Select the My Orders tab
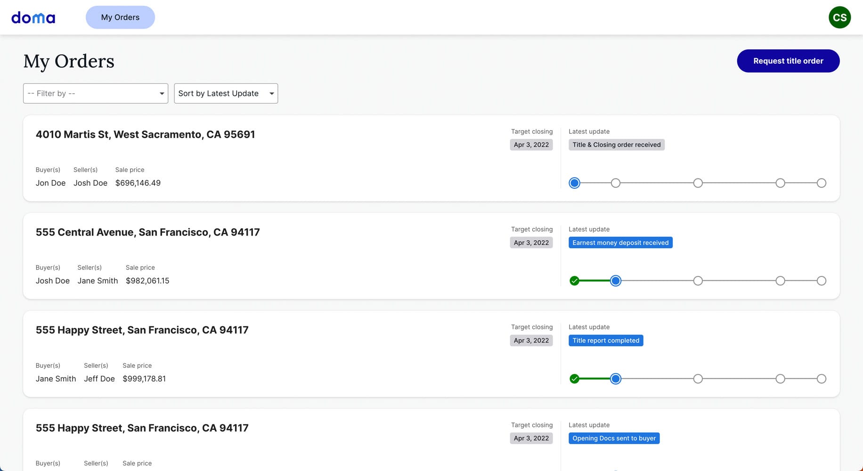This screenshot has height=471, width=863. pyautogui.click(x=120, y=17)
